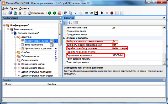Click Выбирать паллету сканированием property

click(x=85, y=42)
